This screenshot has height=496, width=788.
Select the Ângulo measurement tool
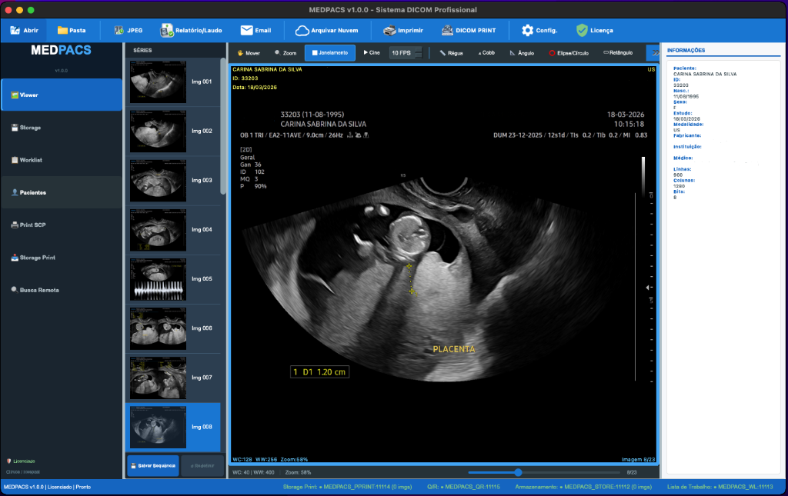coord(523,53)
